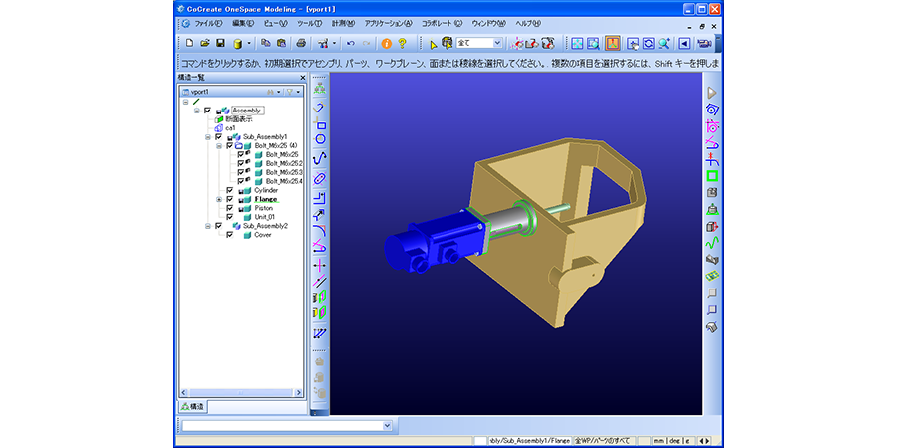The width and height of the screenshot is (897, 448).
Task: Click the mm units button in status bar
Action: coord(658,439)
